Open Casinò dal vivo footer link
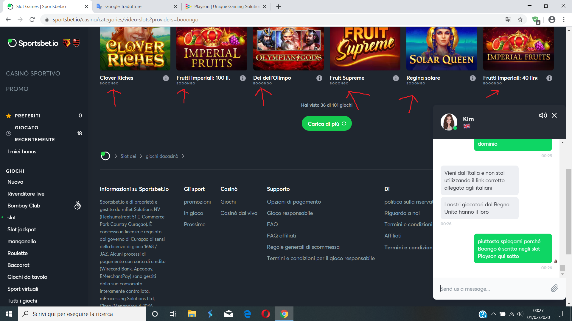Viewport: 572px width, 321px height. tap(239, 213)
